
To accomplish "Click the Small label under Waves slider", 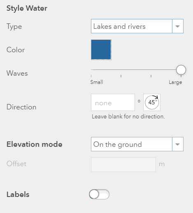I will coord(97,82).
